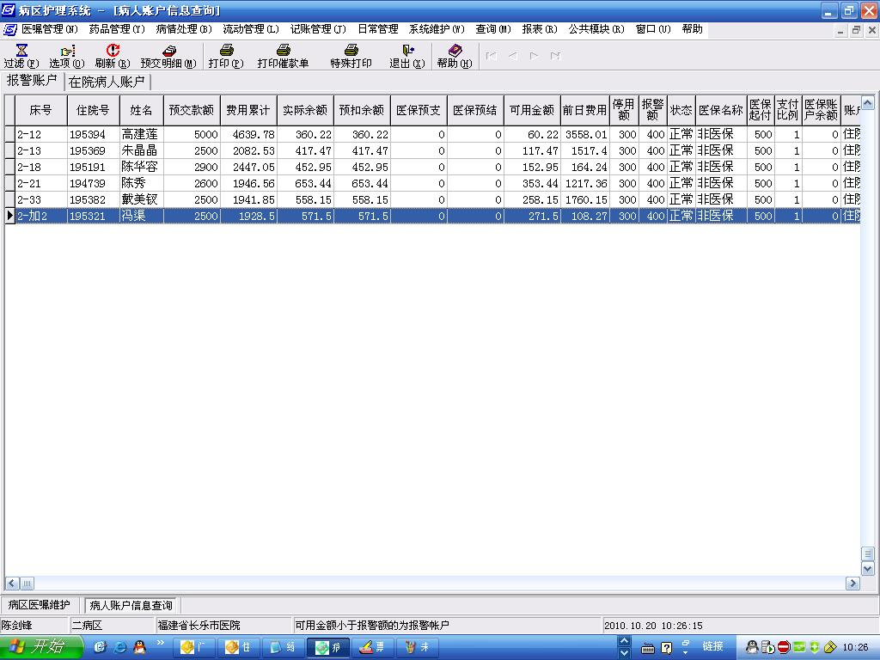The height and width of the screenshot is (660, 880).
Task: Click the horizontal scrollbar thumb
Action: tap(27, 584)
